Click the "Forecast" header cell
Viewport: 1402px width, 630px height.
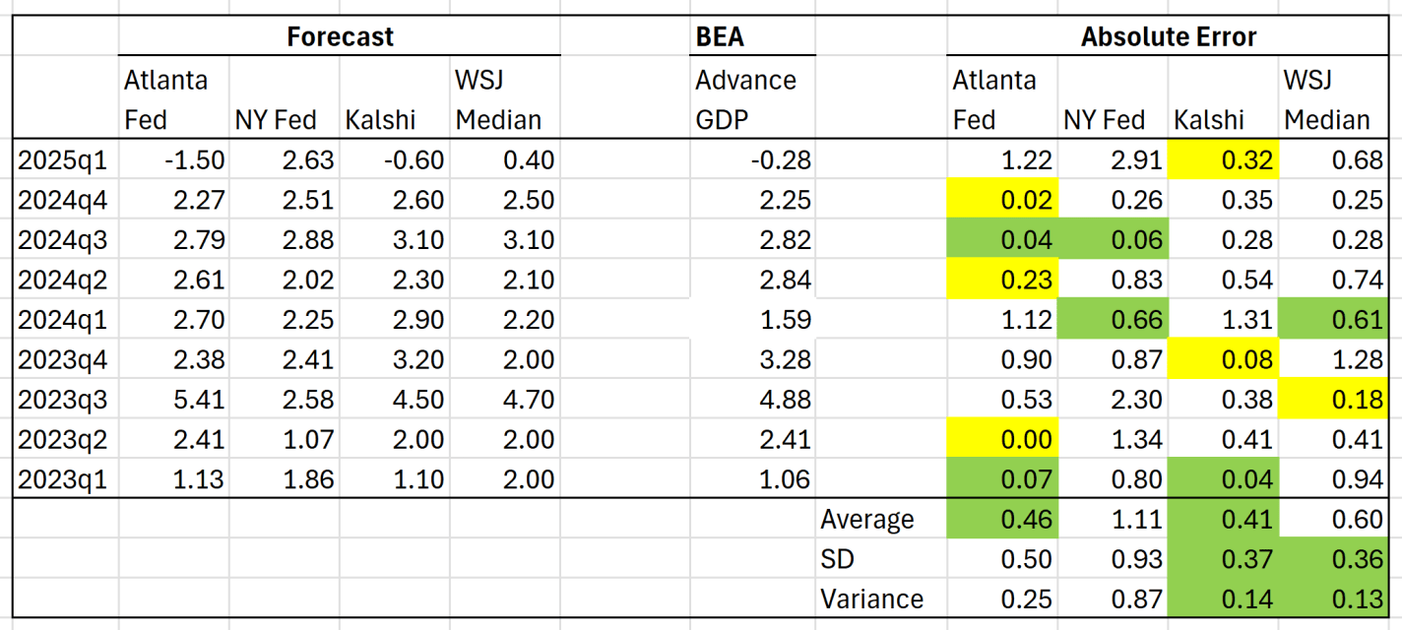[340, 37]
